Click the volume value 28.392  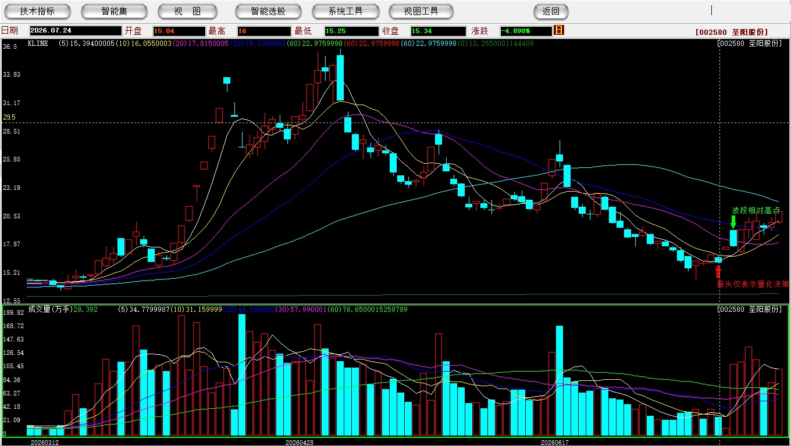(x=86, y=310)
